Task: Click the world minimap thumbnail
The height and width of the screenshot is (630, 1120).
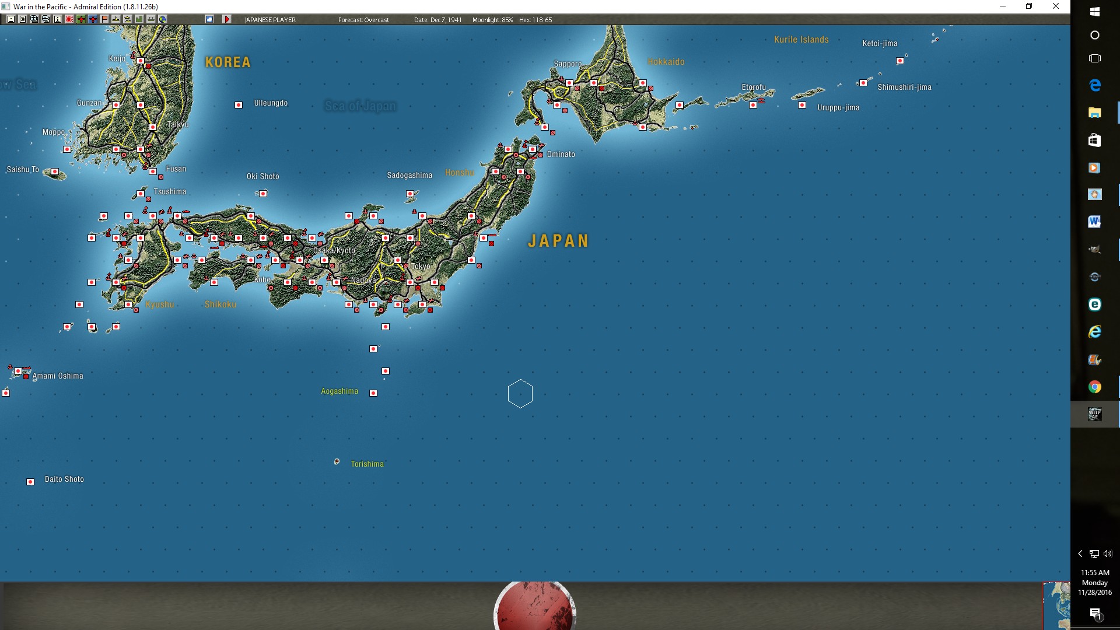Action: tap(1057, 605)
